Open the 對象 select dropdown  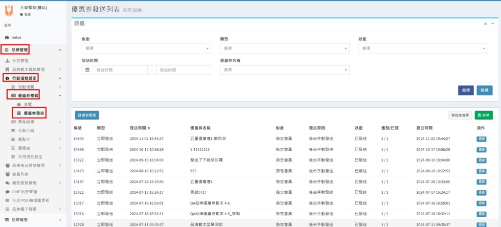coord(146,48)
